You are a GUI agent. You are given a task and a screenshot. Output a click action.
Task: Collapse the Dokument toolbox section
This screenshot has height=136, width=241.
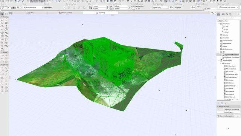(x=1, y=65)
